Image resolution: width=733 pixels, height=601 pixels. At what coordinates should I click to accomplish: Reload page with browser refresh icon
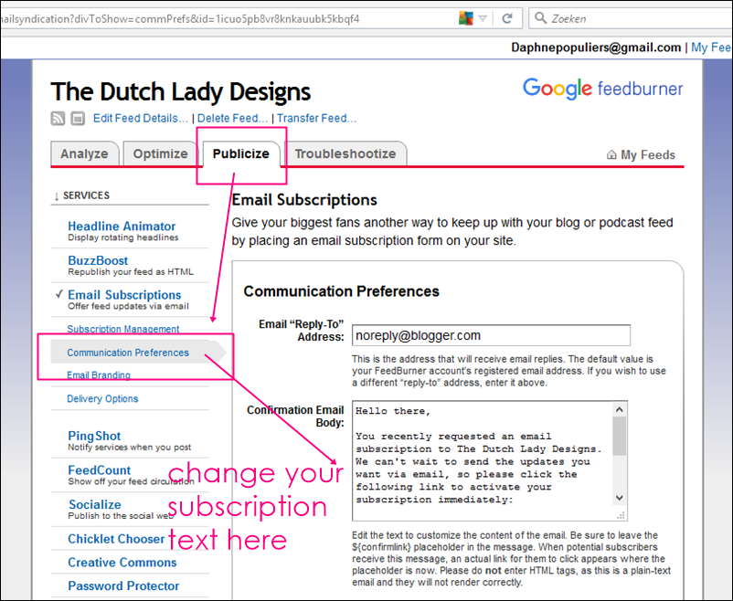point(507,18)
